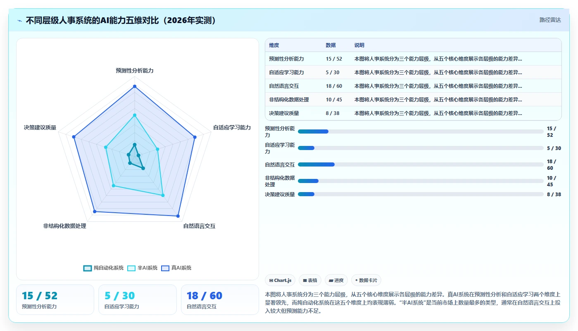Toggle the 半AI系统 legend item
Image resolution: width=578 pixels, height=331 pixels.
coord(142,268)
